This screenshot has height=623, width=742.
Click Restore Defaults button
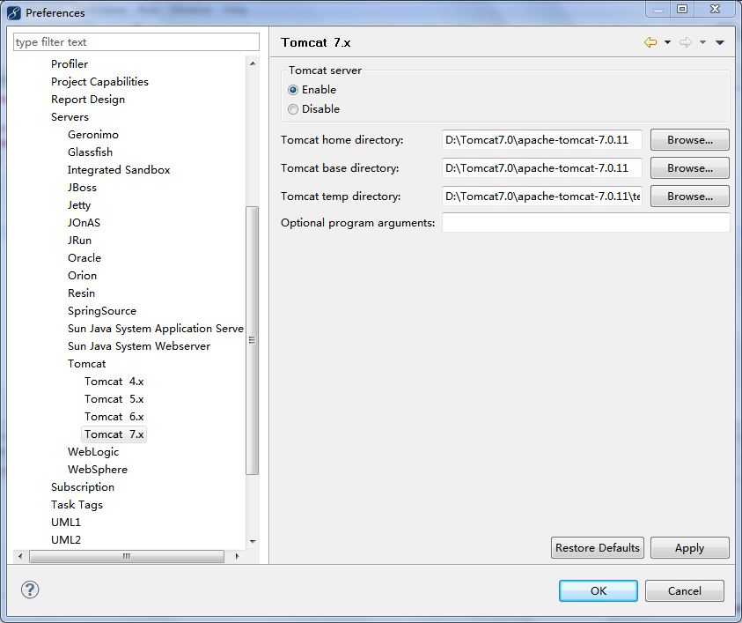pos(597,548)
